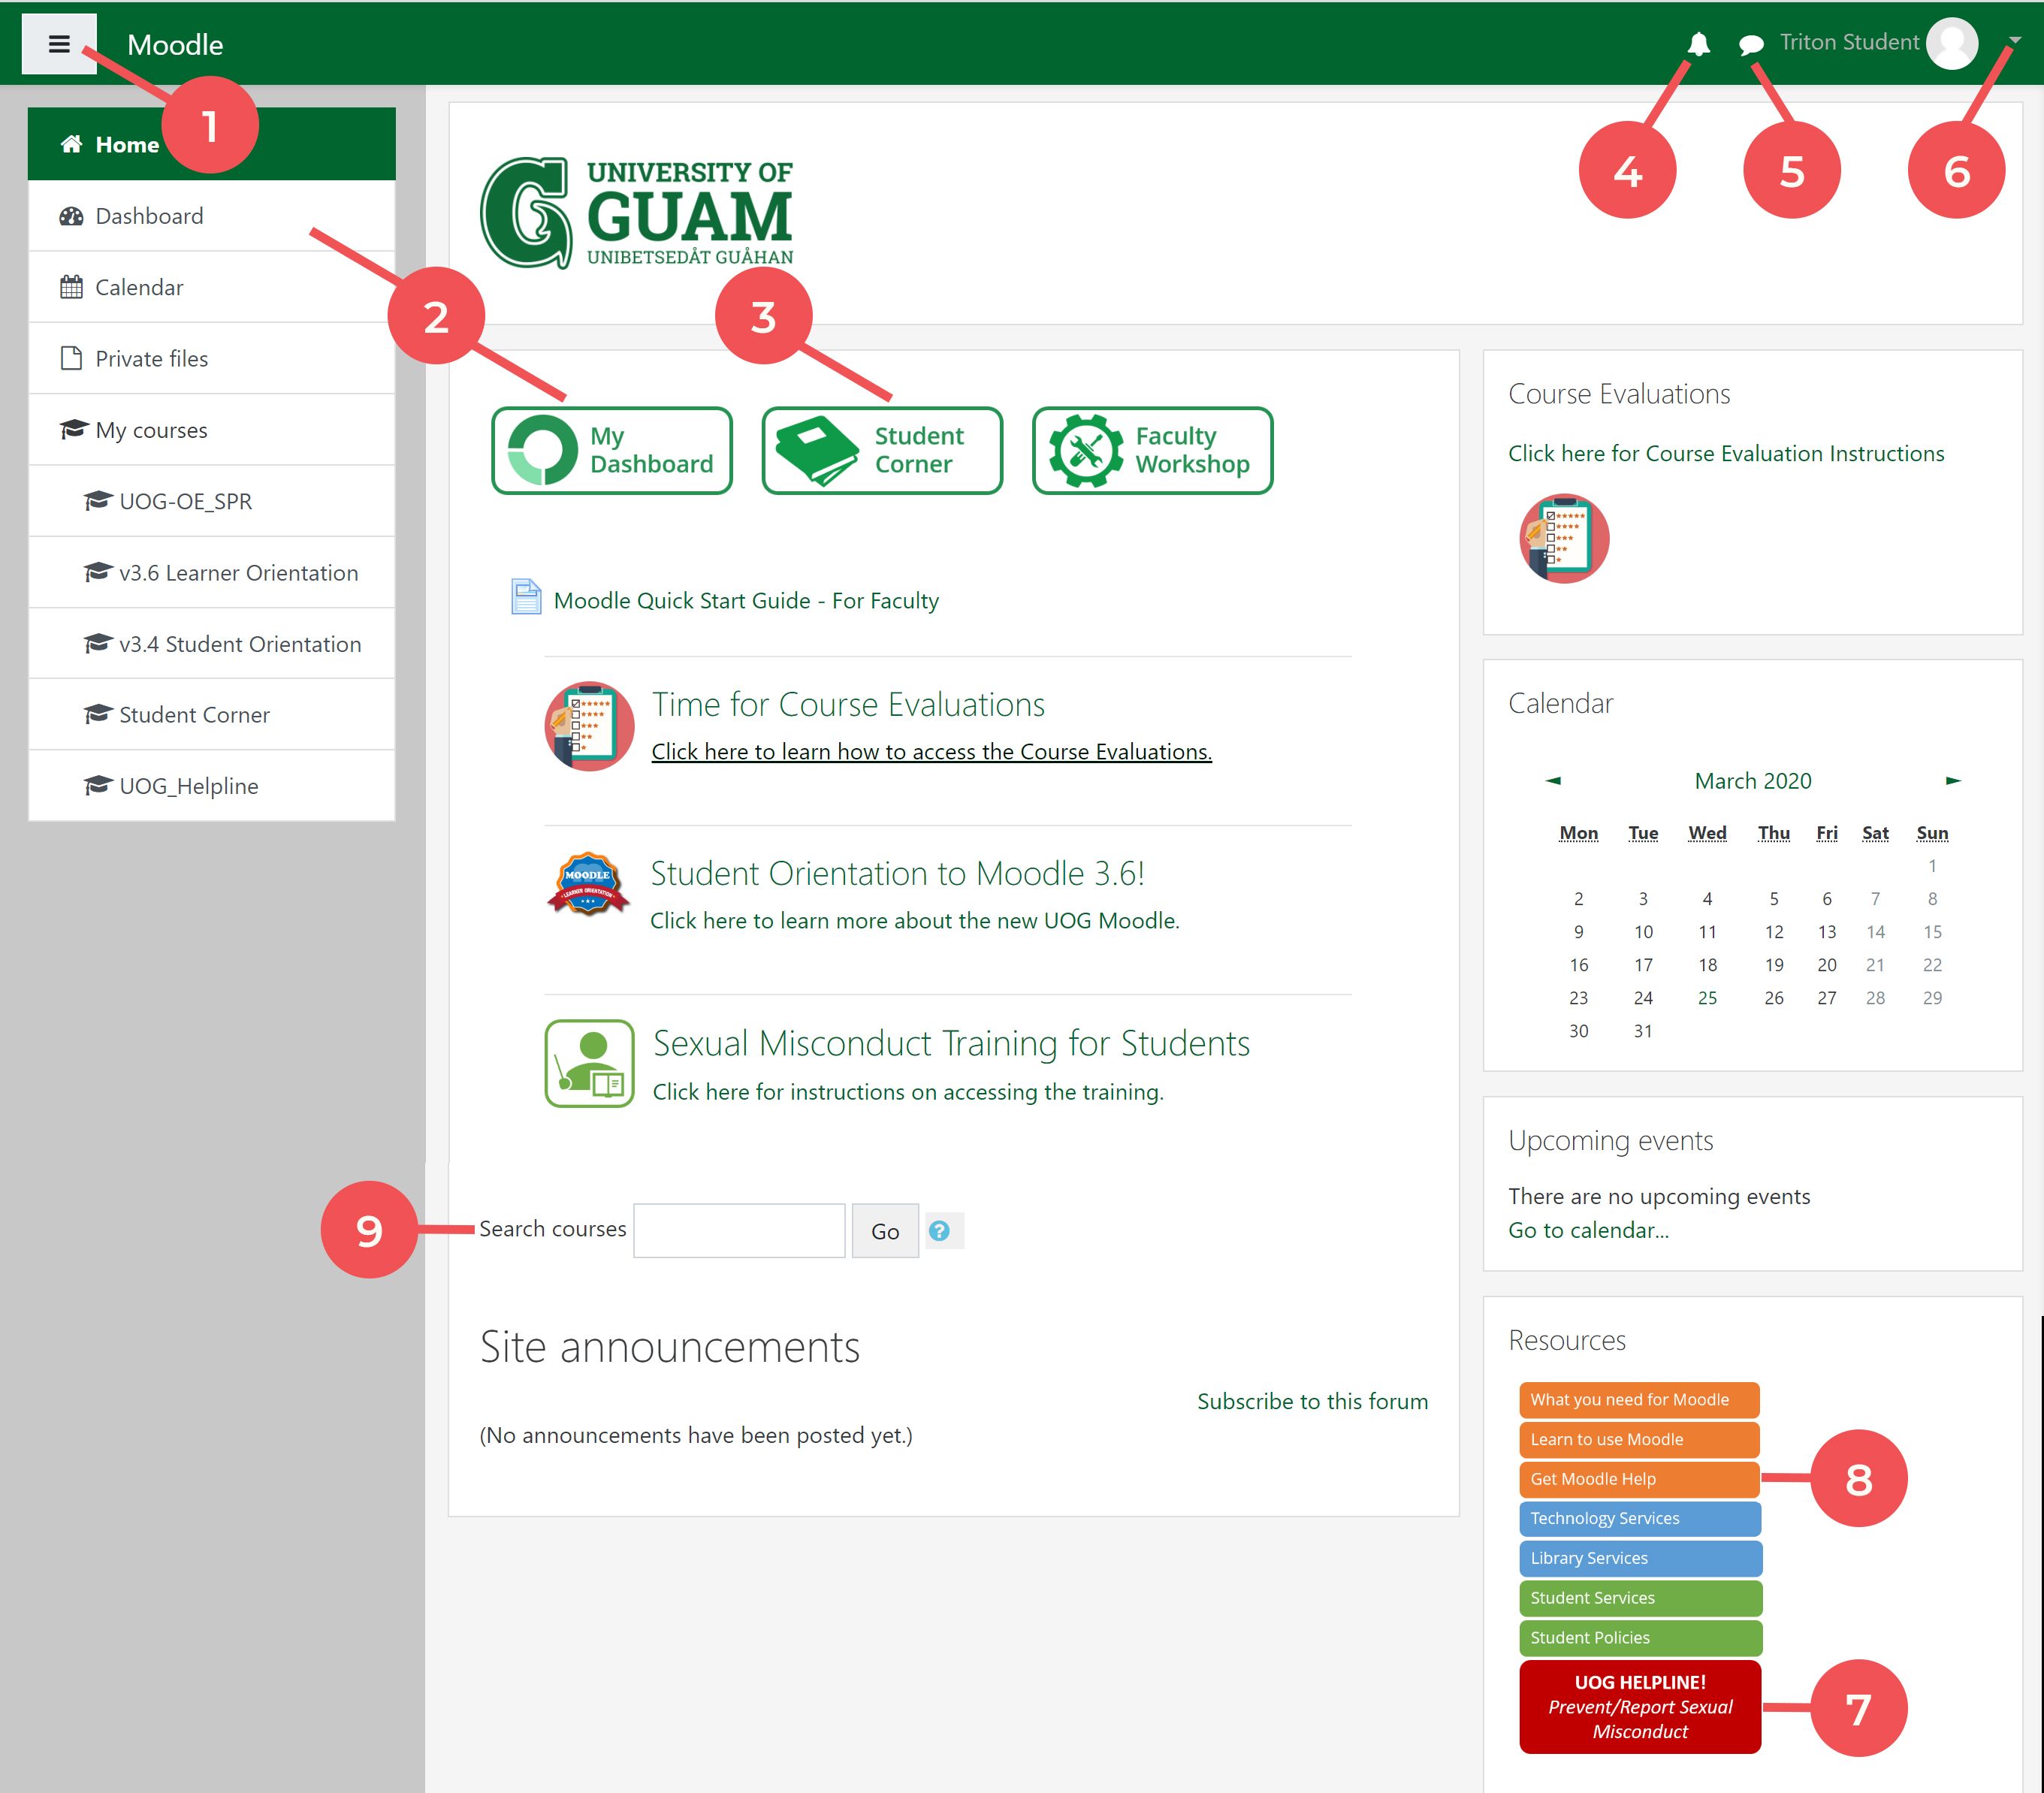2044x1793 pixels.
Task: Click Subscribe to this forum
Action: (x=1312, y=1401)
